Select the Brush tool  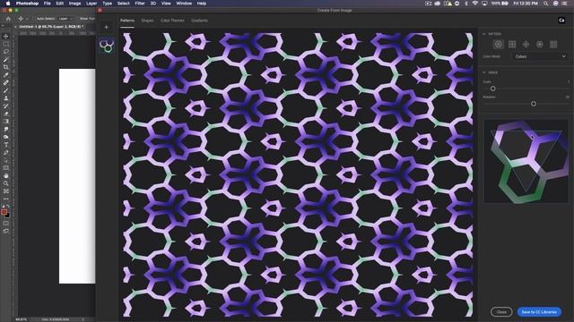coord(6,90)
